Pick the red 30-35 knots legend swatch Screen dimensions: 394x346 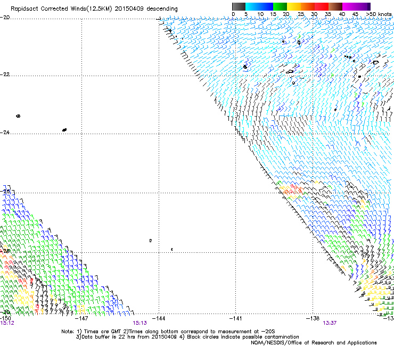coord(322,6)
